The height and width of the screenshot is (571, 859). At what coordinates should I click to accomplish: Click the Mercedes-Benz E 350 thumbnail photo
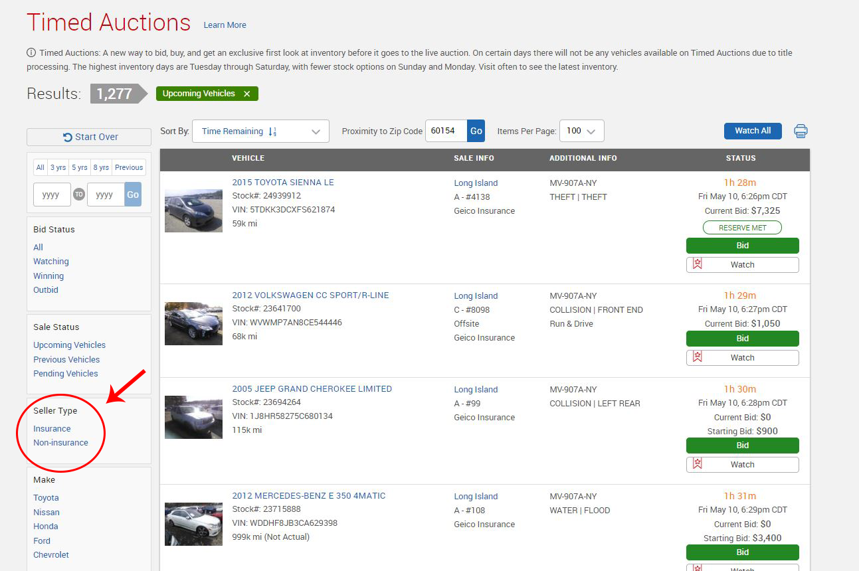[193, 524]
